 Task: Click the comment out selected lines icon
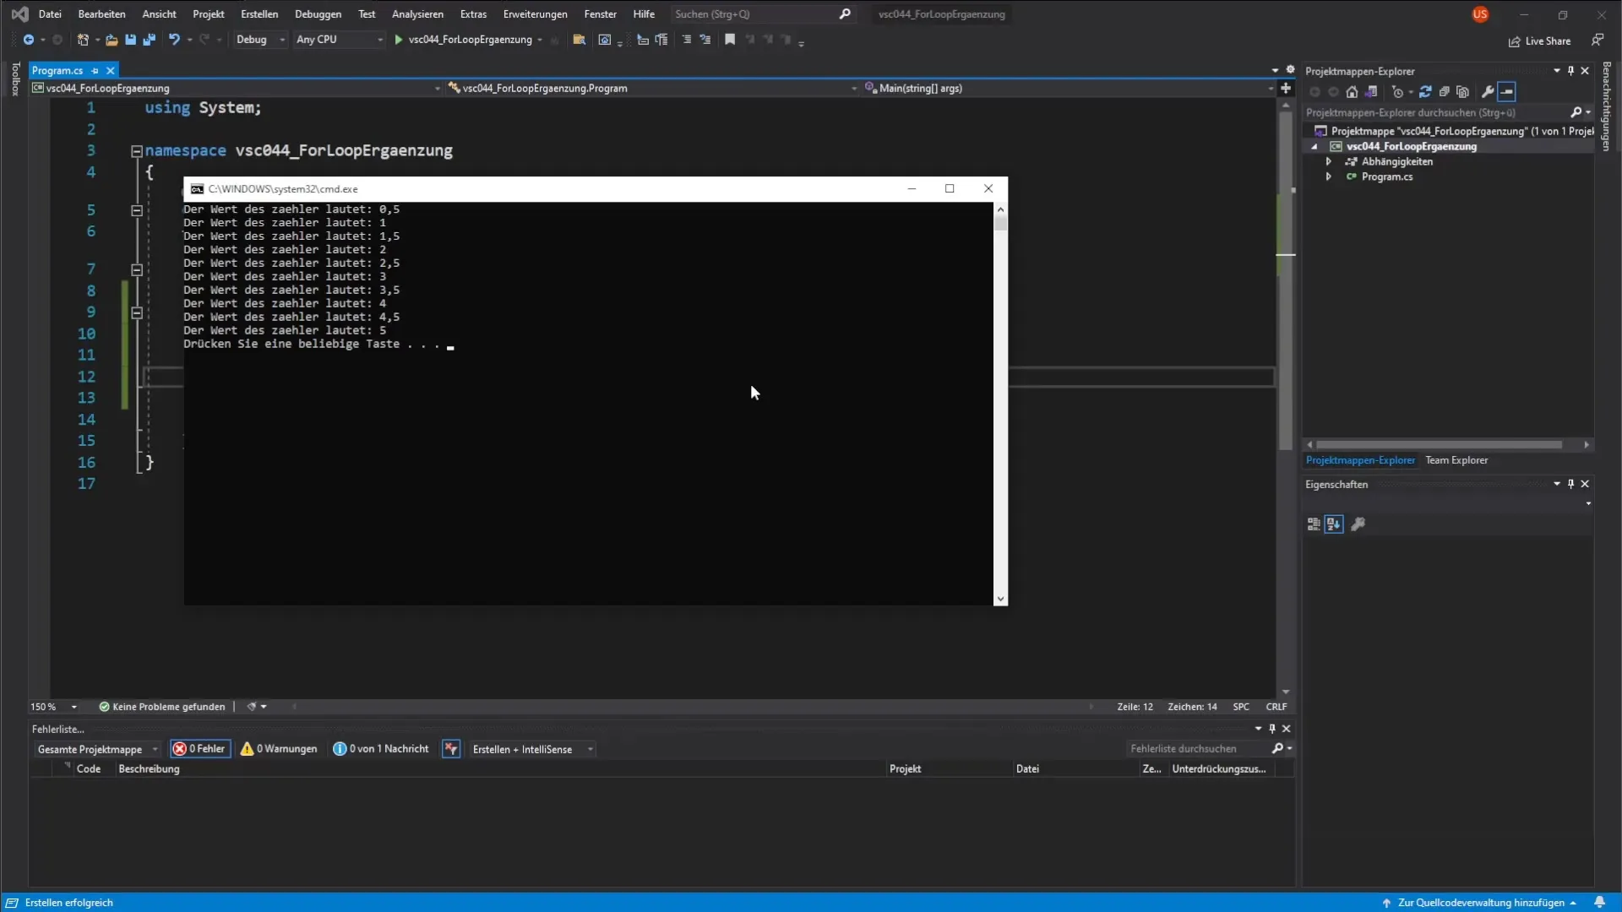(x=687, y=40)
